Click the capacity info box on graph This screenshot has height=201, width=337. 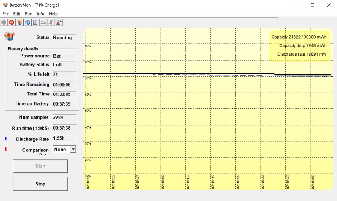click(x=299, y=45)
